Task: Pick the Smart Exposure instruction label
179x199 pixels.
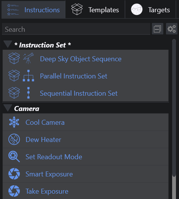Action: click(x=49, y=174)
